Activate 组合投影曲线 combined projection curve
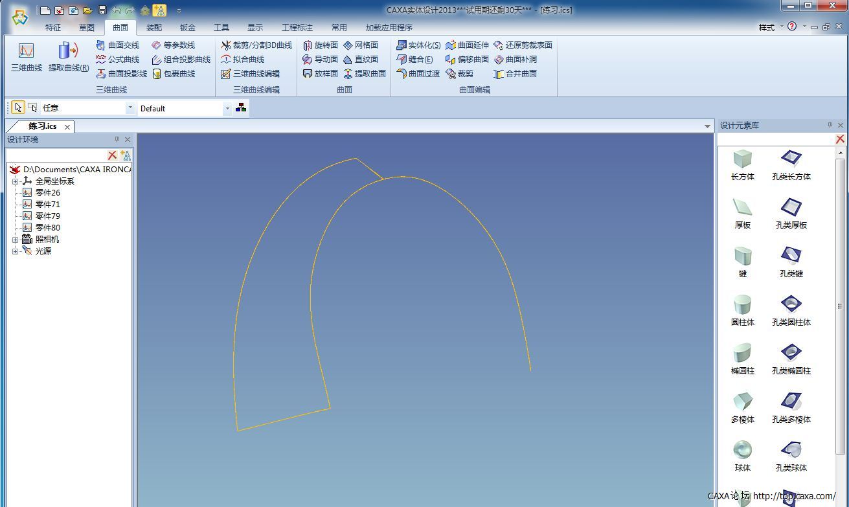This screenshot has width=849, height=507. 181,60
